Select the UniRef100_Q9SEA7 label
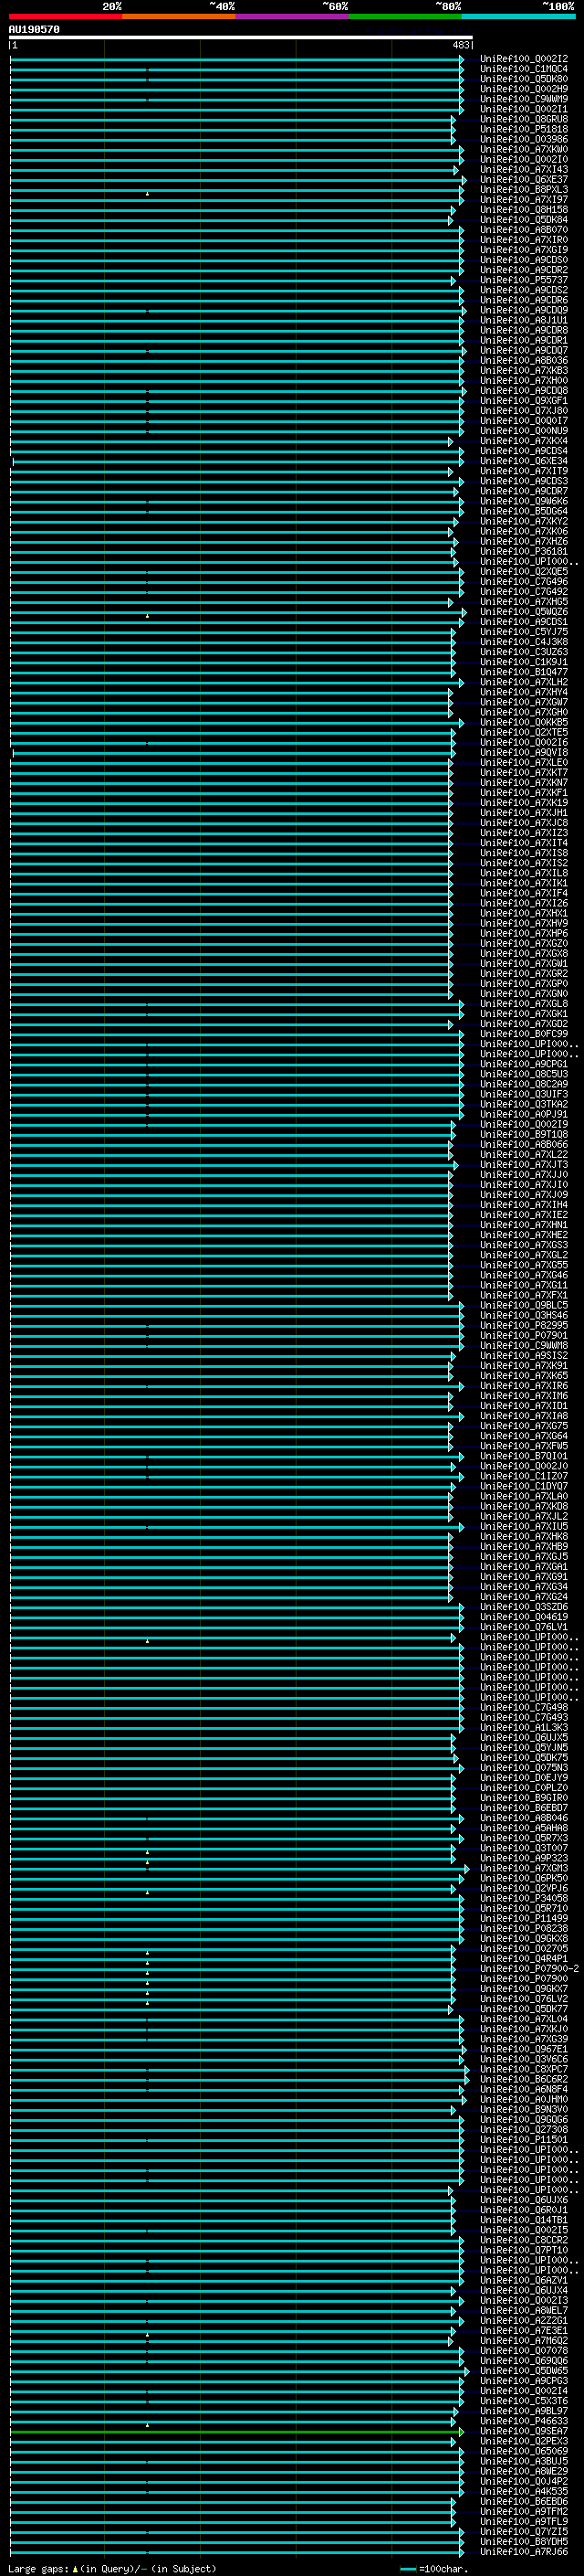 pyautogui.click(x=524, y=2432)
